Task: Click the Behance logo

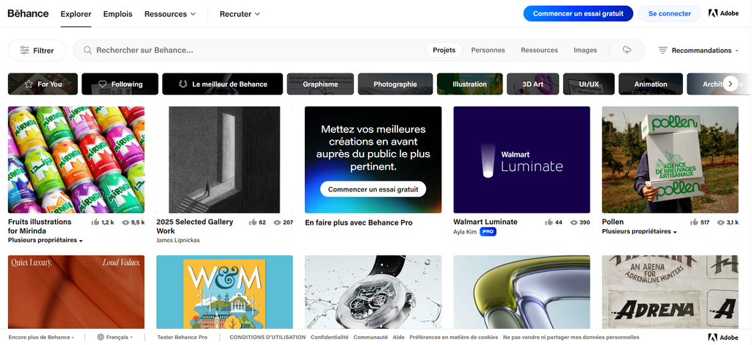Action: pyautogui.click(x=28, y=13)
